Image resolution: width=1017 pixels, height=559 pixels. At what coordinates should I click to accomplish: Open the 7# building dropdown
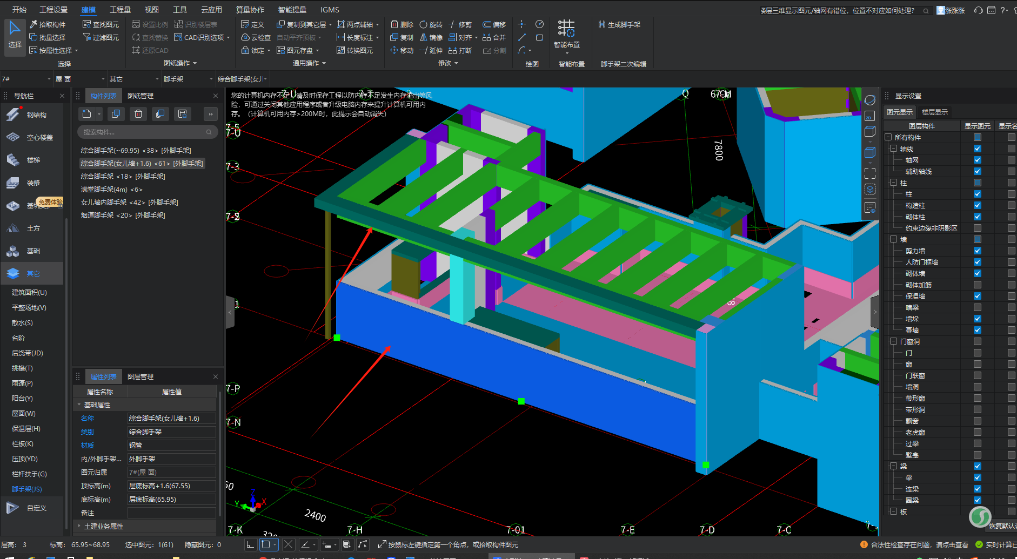tap(26, 79)
